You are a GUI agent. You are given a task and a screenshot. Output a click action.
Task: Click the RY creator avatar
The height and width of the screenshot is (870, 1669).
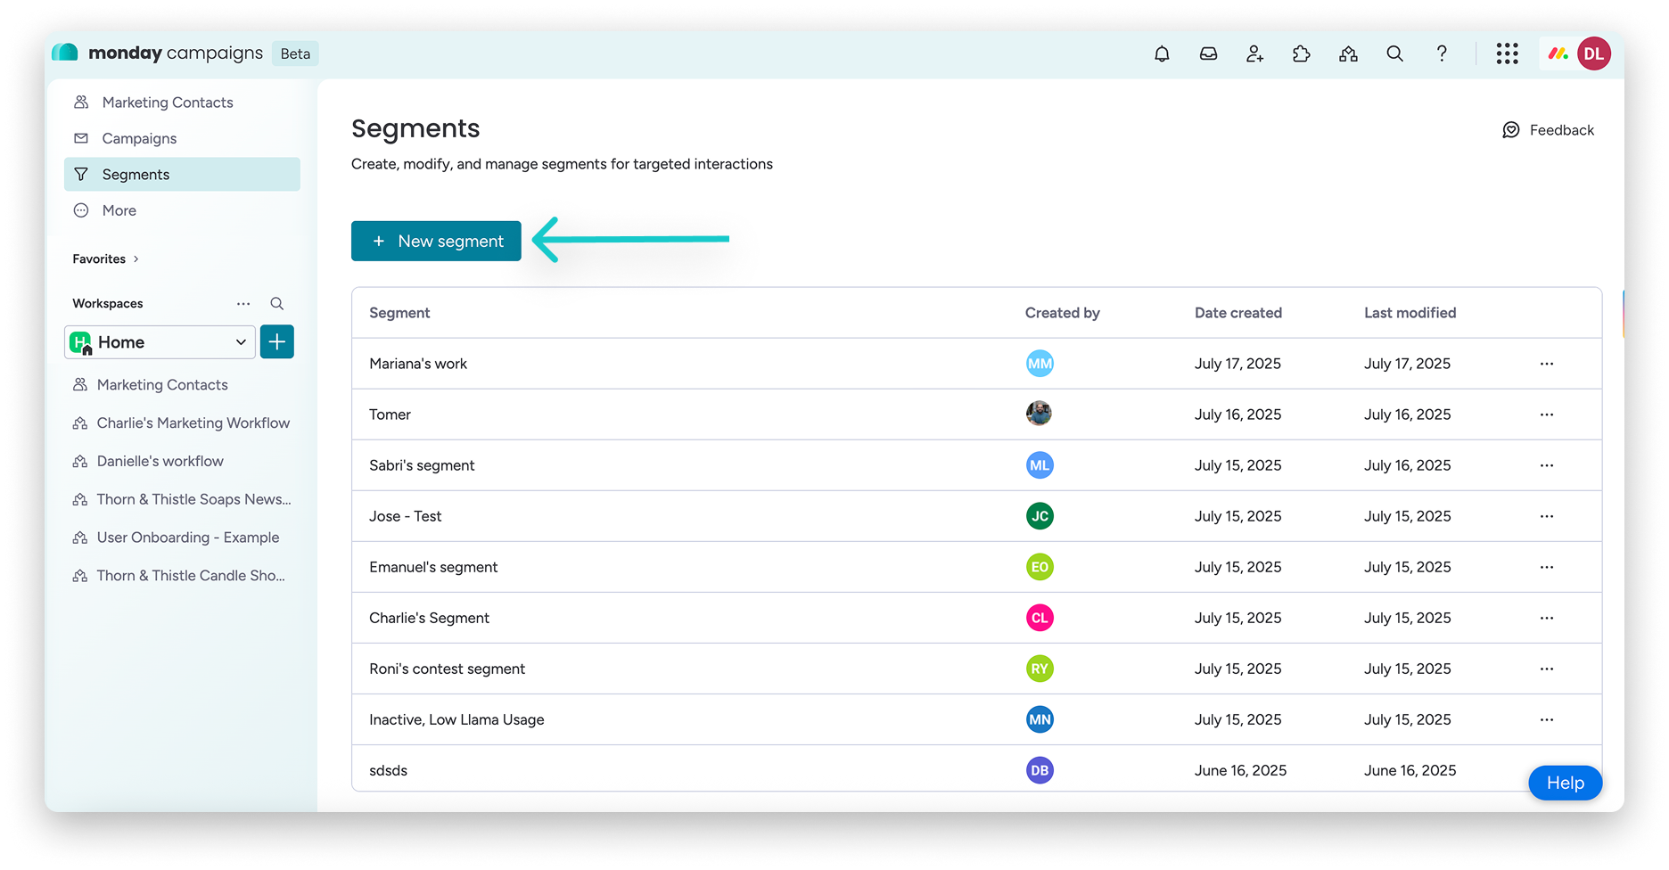point(1040,669)
